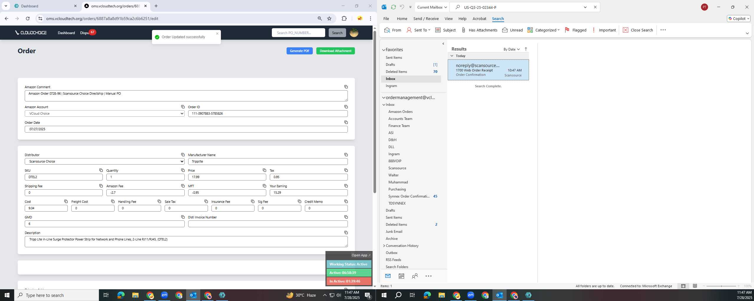Image resolution: width=754 pixels, height=301 pixels.
Task: Open the Acrobat ribbon tab
Action: tap(479, 19)
